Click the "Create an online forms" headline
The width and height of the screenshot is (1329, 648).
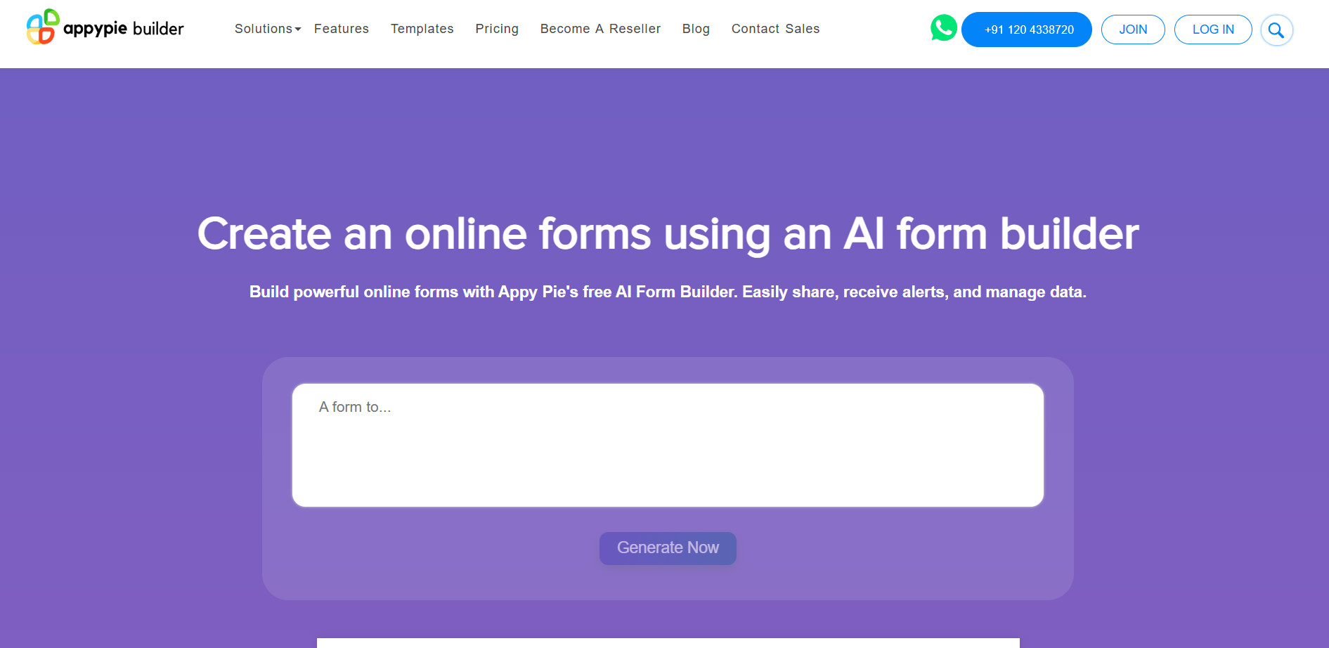coord(667,233)
